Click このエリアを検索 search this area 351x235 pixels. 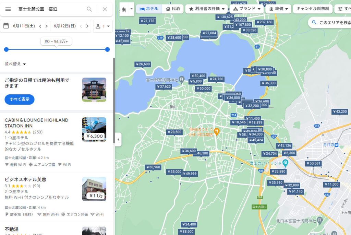pyautogui.click(x=330, y=22)
